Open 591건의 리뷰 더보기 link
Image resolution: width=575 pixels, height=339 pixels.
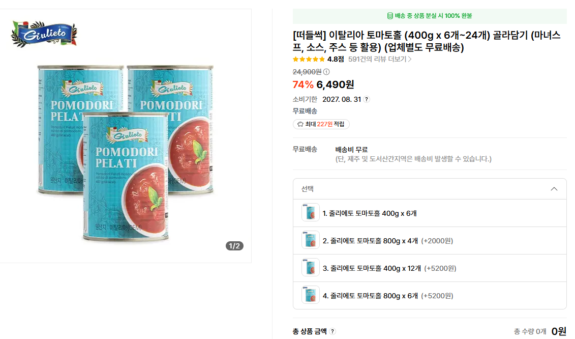coord(380,59)
